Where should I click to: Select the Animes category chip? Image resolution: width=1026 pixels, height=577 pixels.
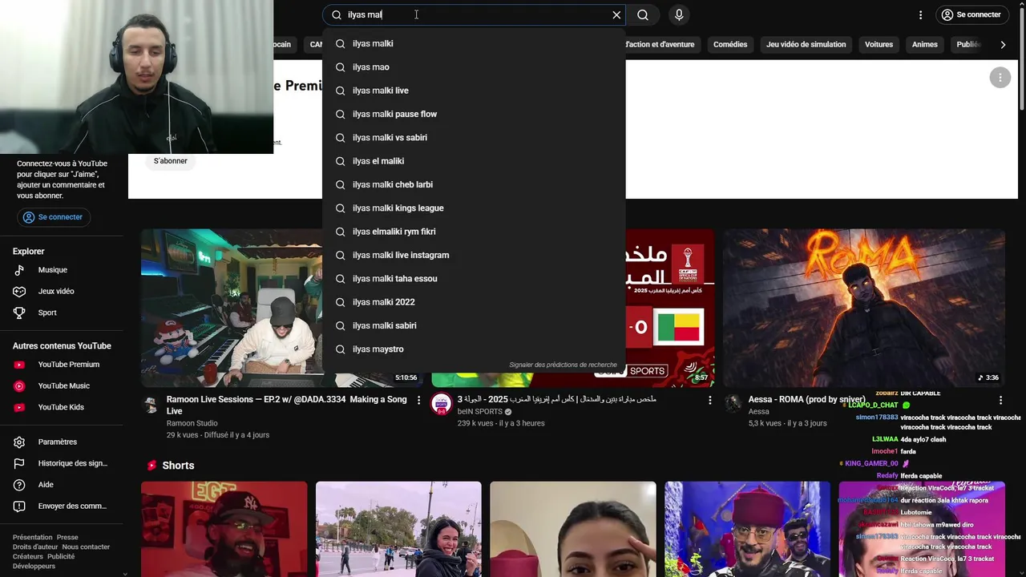(x=924, y=45)
